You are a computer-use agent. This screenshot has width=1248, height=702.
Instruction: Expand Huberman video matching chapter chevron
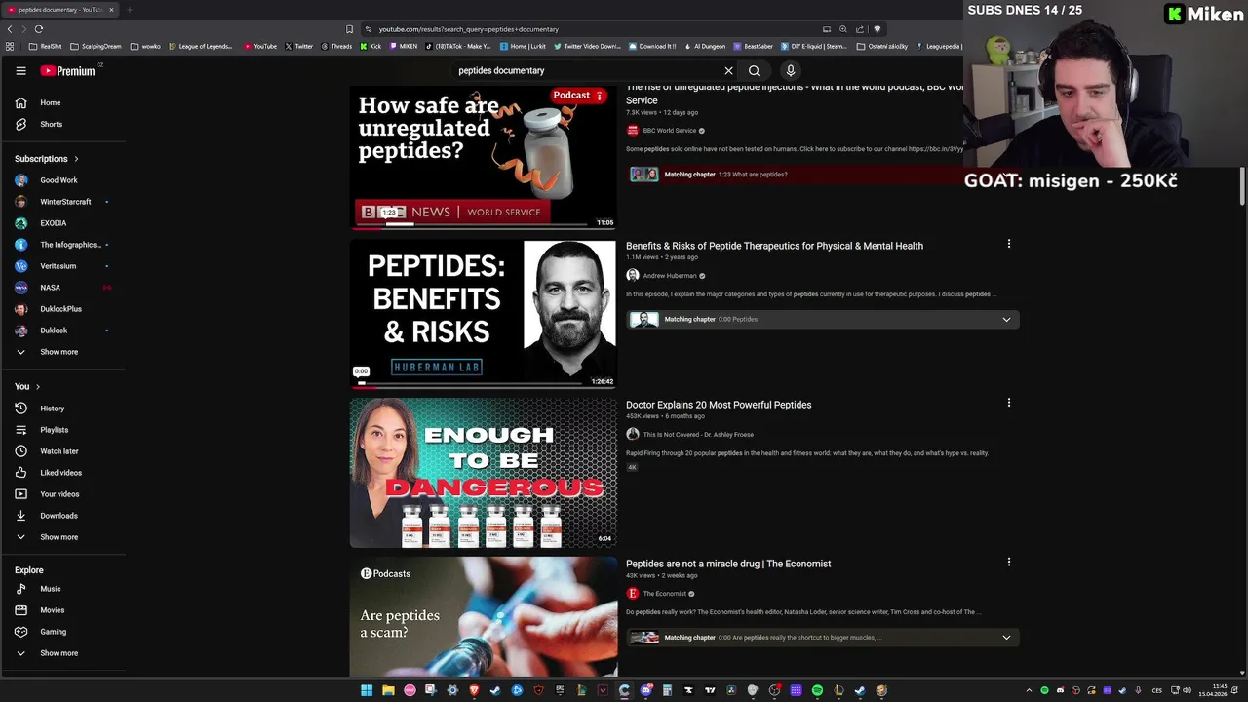tap(1006, 319)
